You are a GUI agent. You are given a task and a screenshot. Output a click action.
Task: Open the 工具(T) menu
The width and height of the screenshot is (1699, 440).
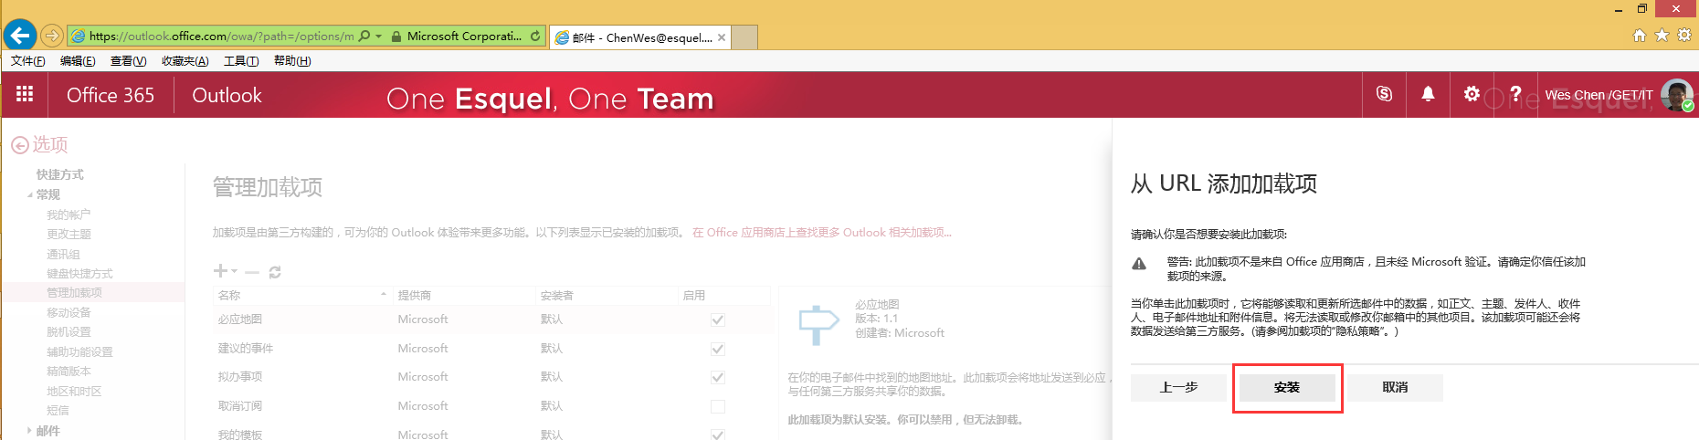pyautogui.click(x=241, y=61)
